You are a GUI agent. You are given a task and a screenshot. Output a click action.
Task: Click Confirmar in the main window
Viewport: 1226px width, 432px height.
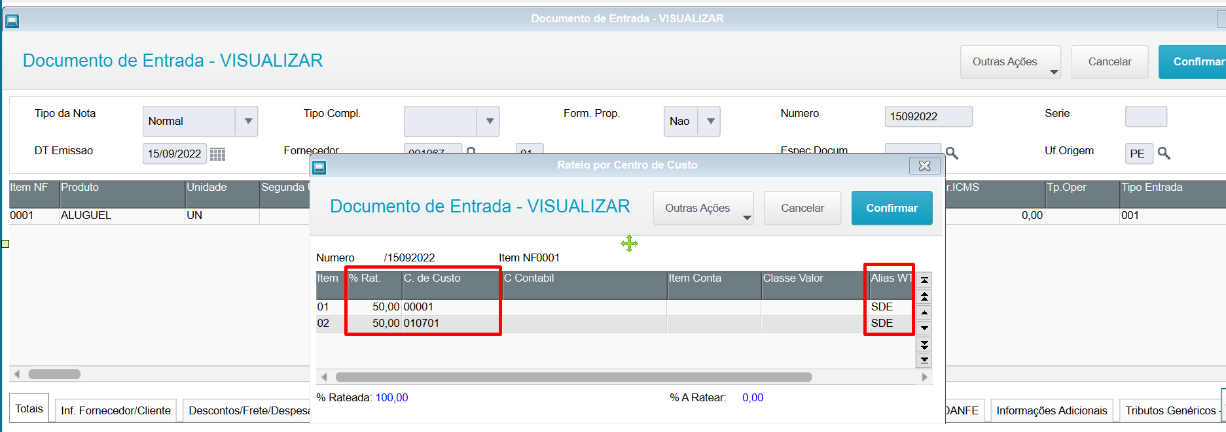click(x=1192, y=62)
